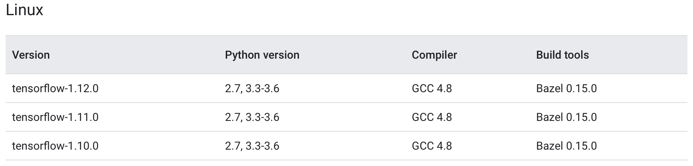This screenshot has width=693, height=166.
Task: Select the Compiler column header
Action: 434,55
